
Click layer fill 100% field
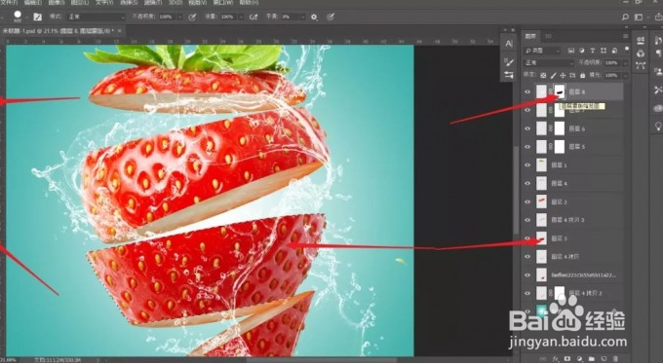tap(612, 76)
